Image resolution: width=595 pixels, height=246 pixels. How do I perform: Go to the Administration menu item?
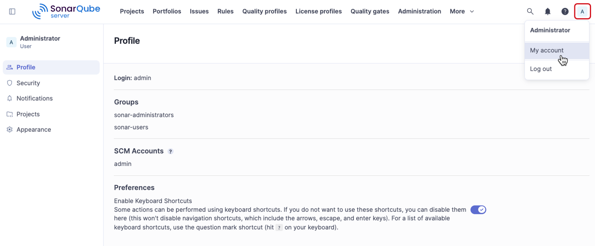pos(419,11)
